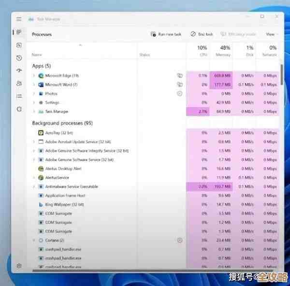Image resolution: width=290 pixels, height=286 pixels.
Task: Open the Services sidebar icon
Action: click(x=19, y=109)
